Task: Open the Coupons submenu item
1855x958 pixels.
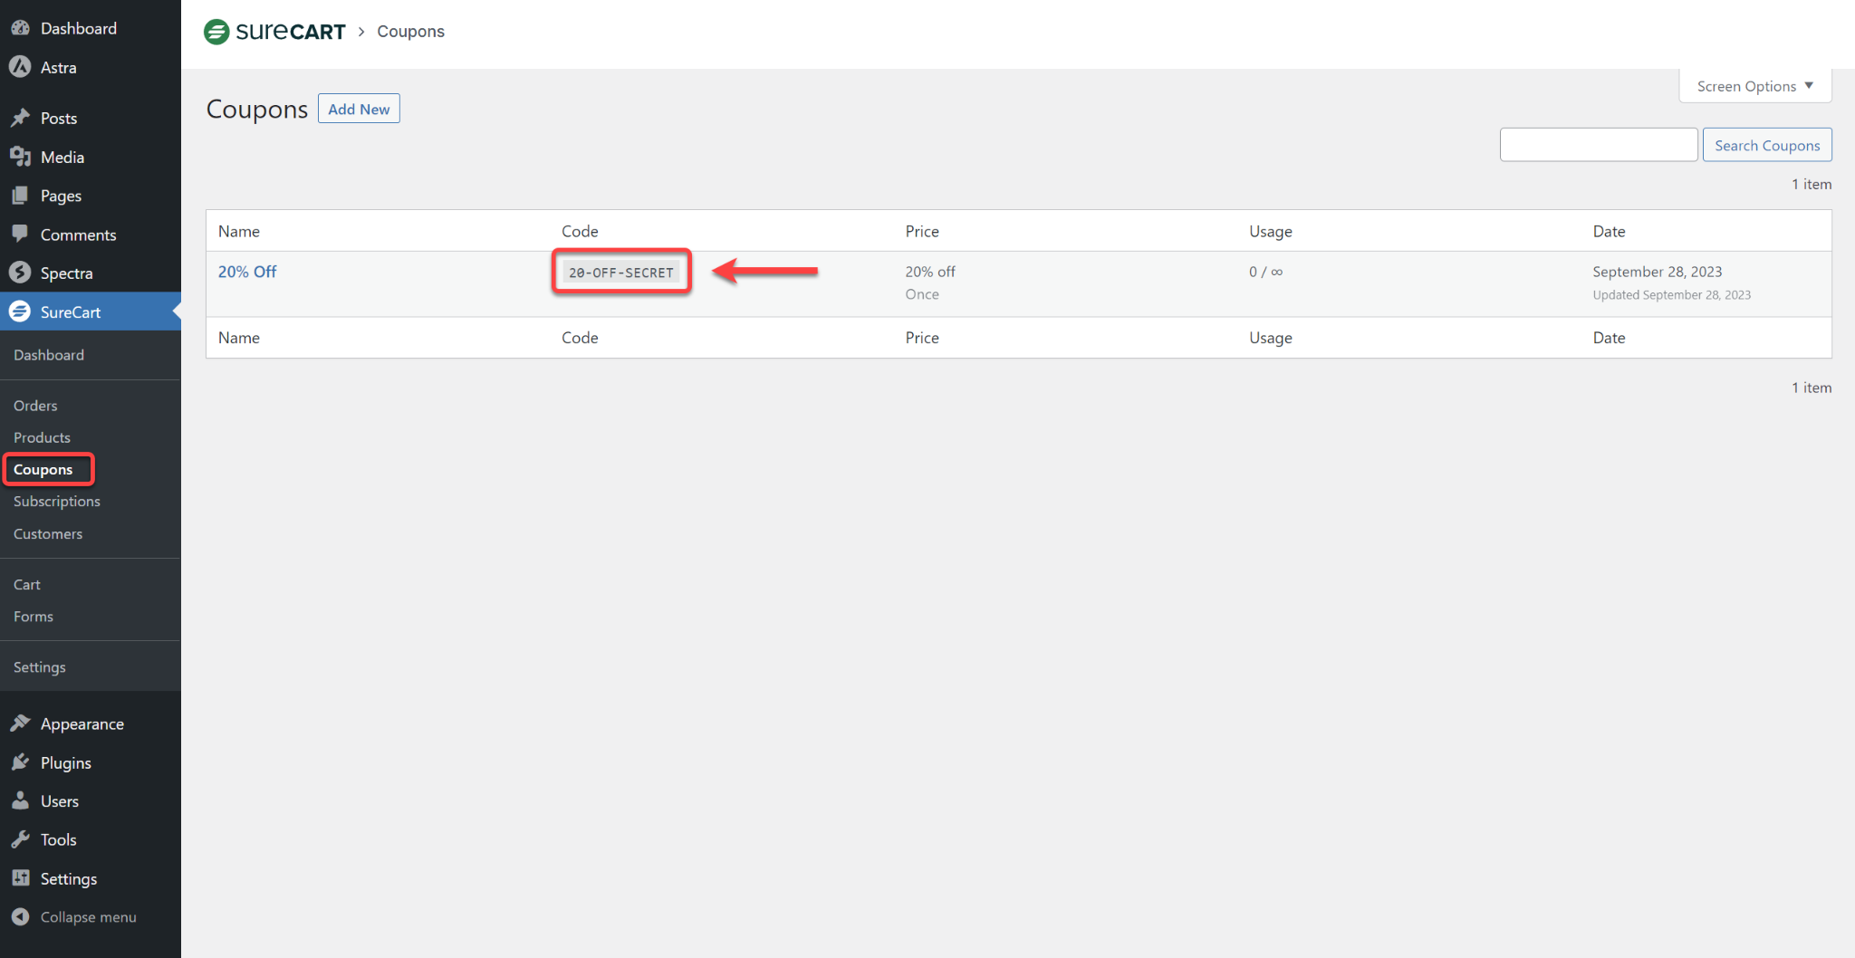Action: click(x=43, y=469)
